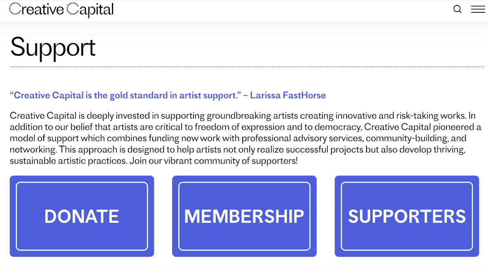Open the MEMBERSHIP button
This screenshot has height=269, width=487.
pos(244,216)
